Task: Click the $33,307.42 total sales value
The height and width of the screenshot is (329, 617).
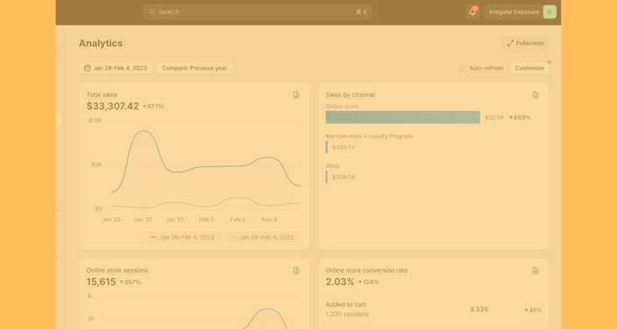Action: point(113,106)
